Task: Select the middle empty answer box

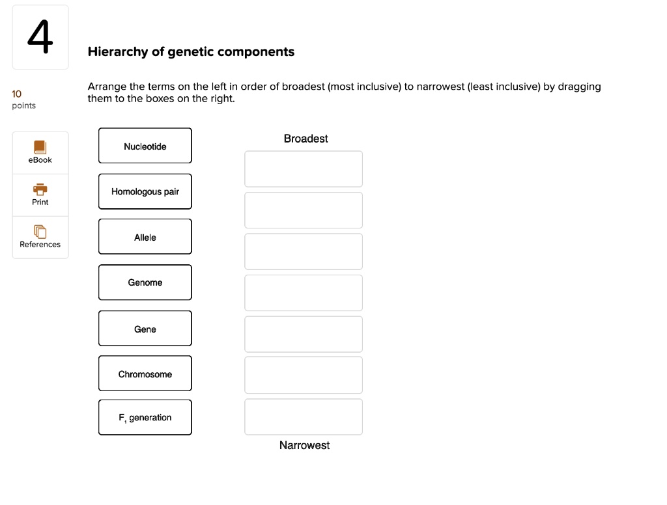Action: click(x=304, y=293)
